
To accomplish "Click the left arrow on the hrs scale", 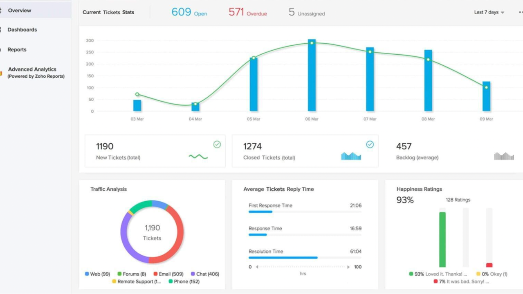I will click(x=257, y=267).
